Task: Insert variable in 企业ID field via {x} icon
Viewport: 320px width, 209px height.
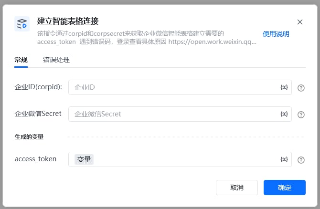Action: [x=284, y=87]
